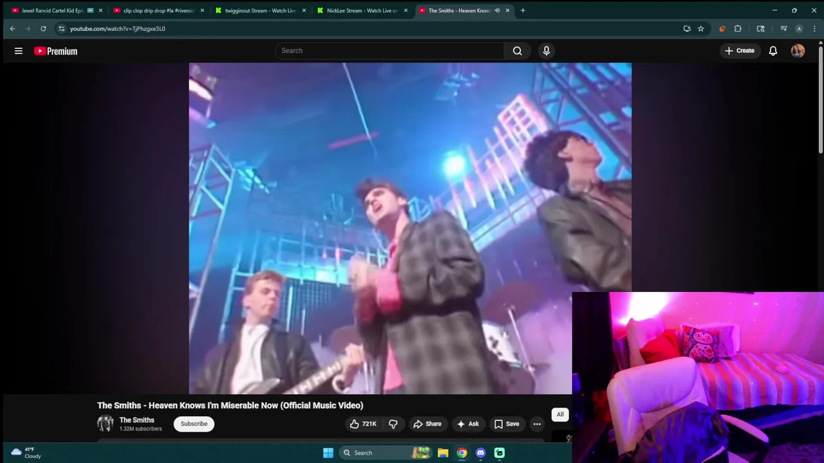
Task: Open The Smiths channel name link
Action: (x=136, y=420)
